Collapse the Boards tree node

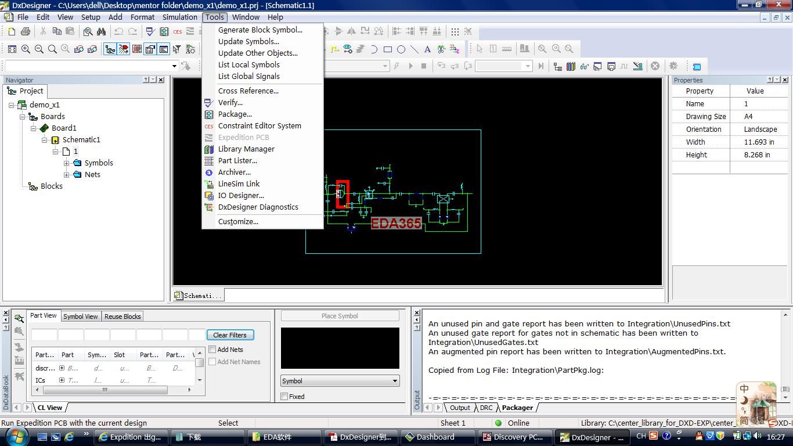22,117
